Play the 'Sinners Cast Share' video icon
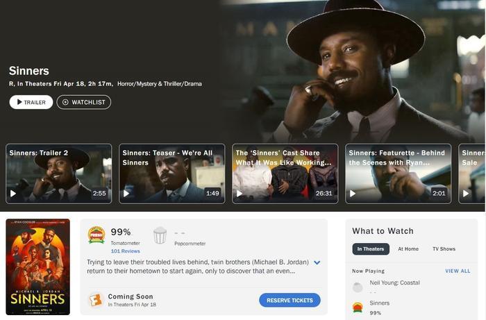Image resolution: width=486 pixels, height=320 pixels. pos(240,194)
